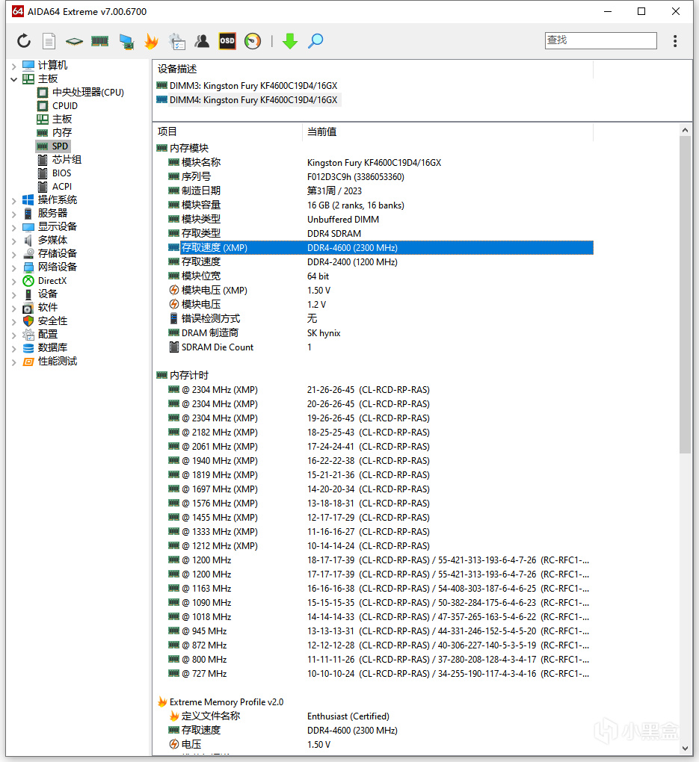
Task: Open the three-dot options menu
Action: [674, 41]
